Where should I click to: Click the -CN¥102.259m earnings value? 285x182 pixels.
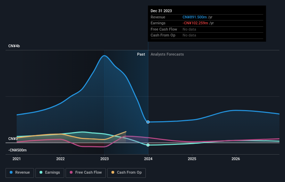click(195, 23)
